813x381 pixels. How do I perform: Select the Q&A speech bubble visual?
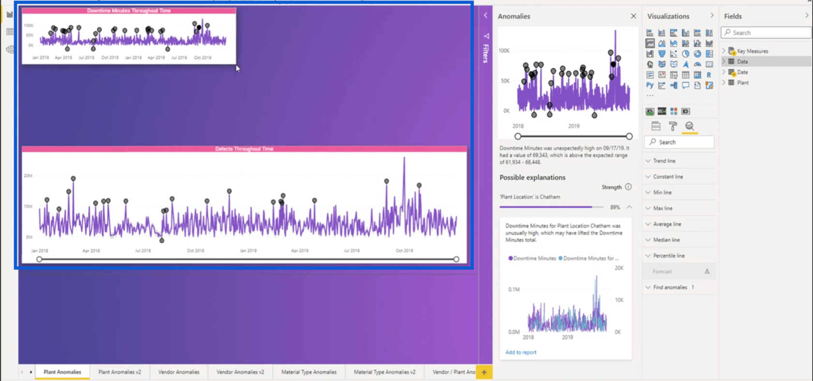pos(686,86)
